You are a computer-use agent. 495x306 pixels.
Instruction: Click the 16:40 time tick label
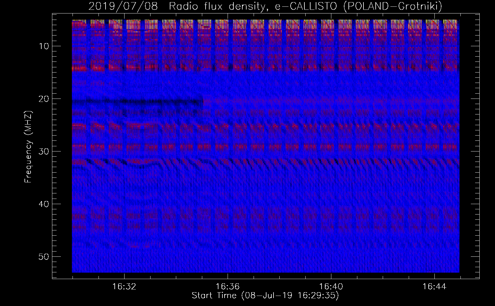pos(331,287)
